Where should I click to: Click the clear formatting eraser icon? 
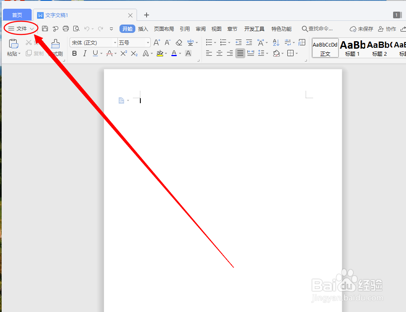point(179,42)
